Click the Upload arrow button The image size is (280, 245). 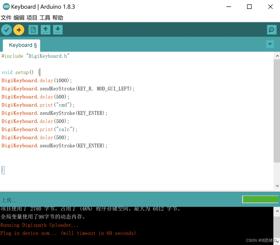pyautogui.click(x=19, y=30)
